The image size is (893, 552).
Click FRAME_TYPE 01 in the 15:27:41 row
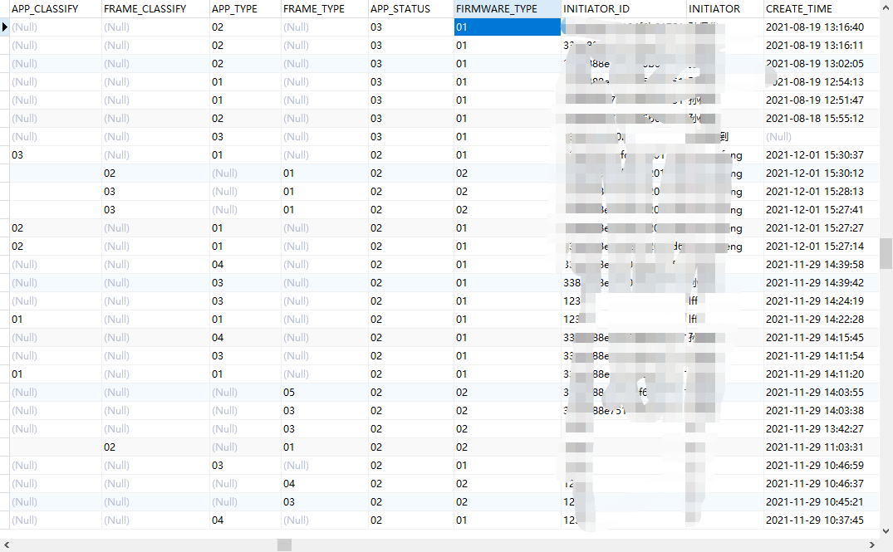pyautogui.click(x=325, y=209)
